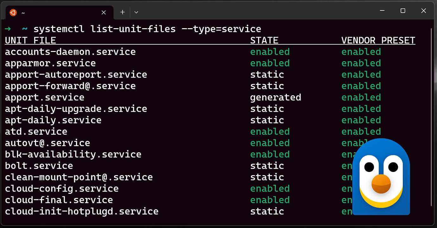Screen dimensions: 437x228
Task: Click the atd.service entry
Action: (x=35, y=131)
